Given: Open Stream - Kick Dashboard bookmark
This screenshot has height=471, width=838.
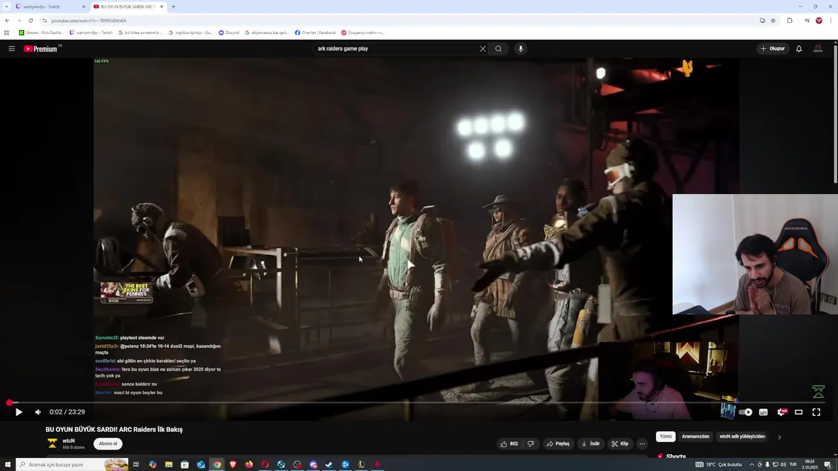Looking at the screenshot, I should pos(41,32).
